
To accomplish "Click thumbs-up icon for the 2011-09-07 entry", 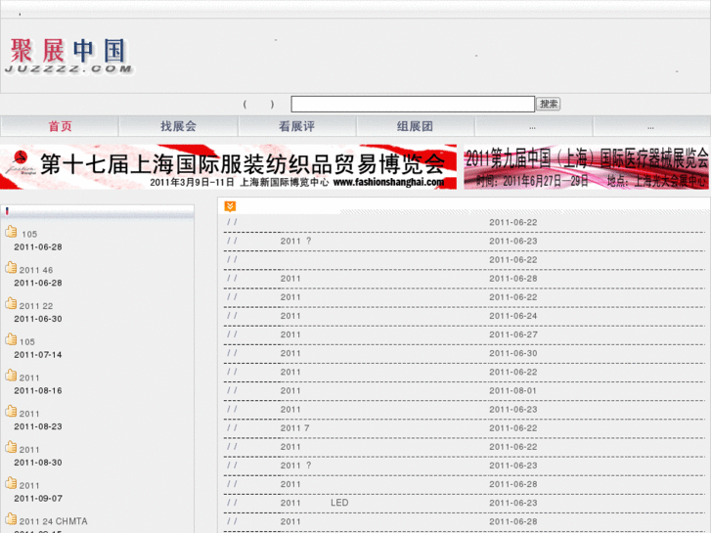I will [12, 483].
